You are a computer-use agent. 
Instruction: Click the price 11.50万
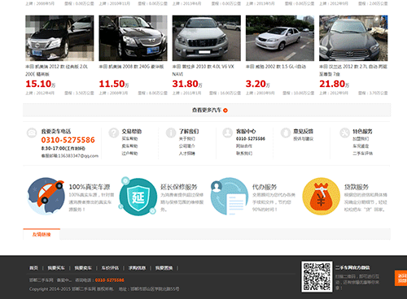[x=114, y=84]
